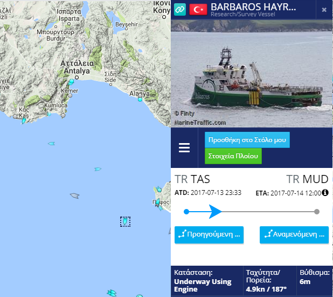
Task: Click the ETA info icon
Action: 325,192
